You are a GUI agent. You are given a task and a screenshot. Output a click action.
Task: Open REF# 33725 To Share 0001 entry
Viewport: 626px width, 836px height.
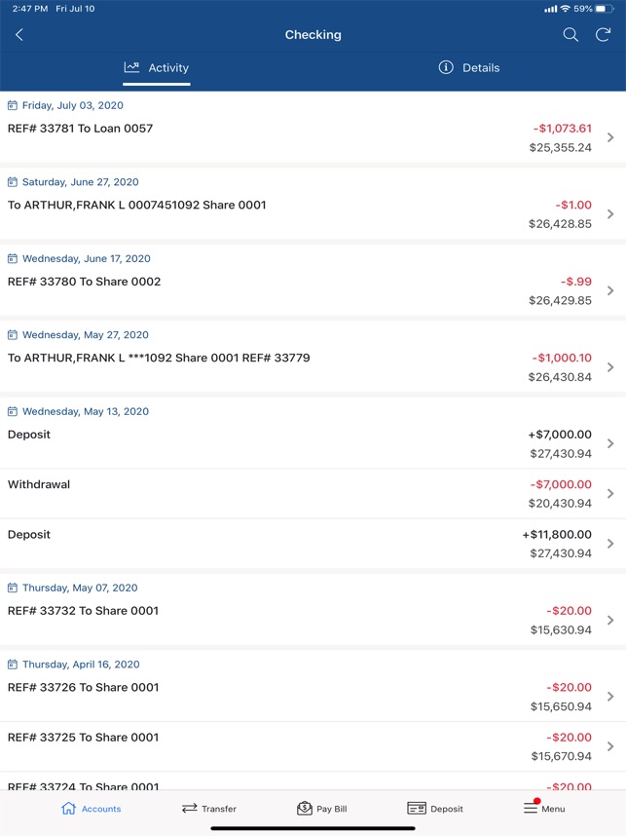coord(313,746)
